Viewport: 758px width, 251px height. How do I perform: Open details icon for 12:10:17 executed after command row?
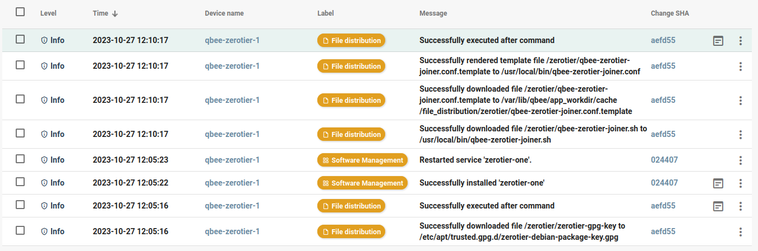pos(718,40)
